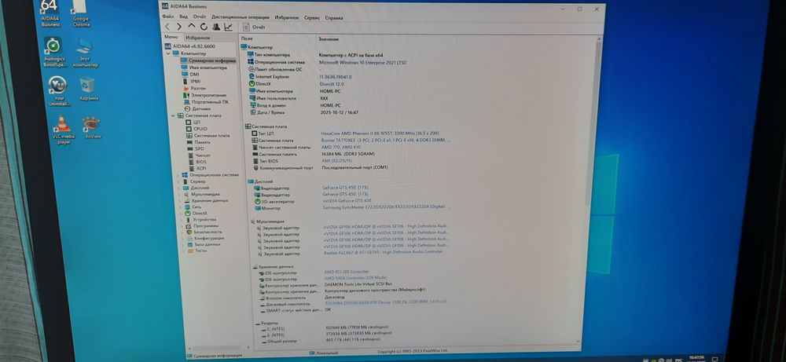Open the user management silhouette toolbar icon
Image resolution: width=786 pixels, height=362 pixels.
(x=216, y=27)
